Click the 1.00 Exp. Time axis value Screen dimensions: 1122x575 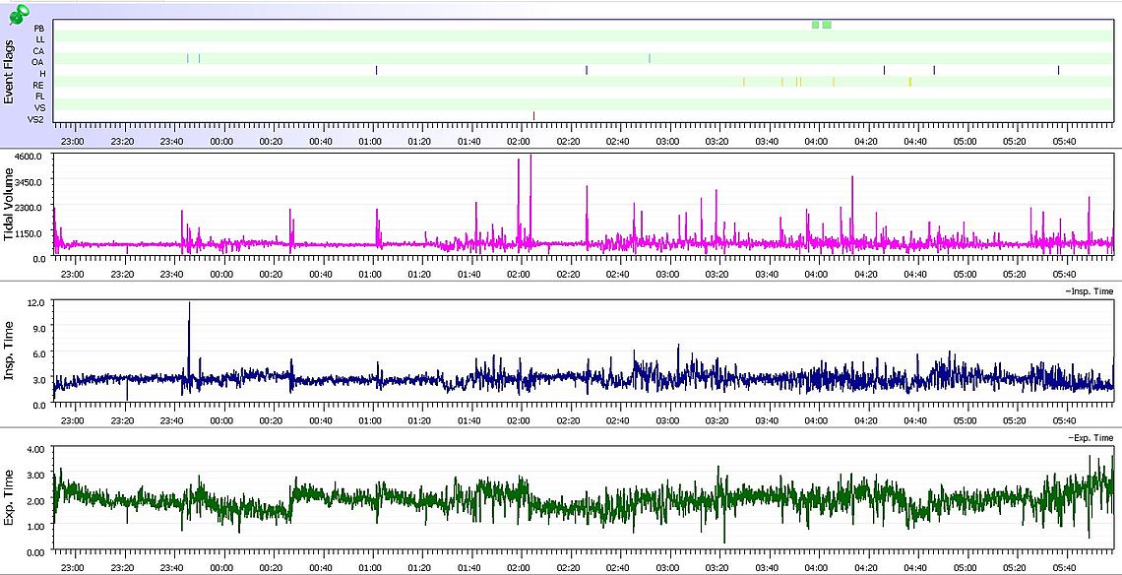coord(36,527)
